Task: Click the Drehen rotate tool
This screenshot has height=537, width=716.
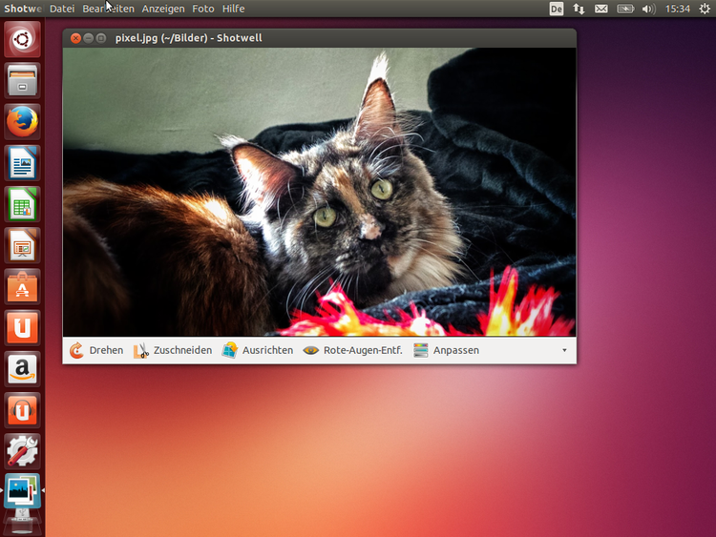Action: (96, 350)
